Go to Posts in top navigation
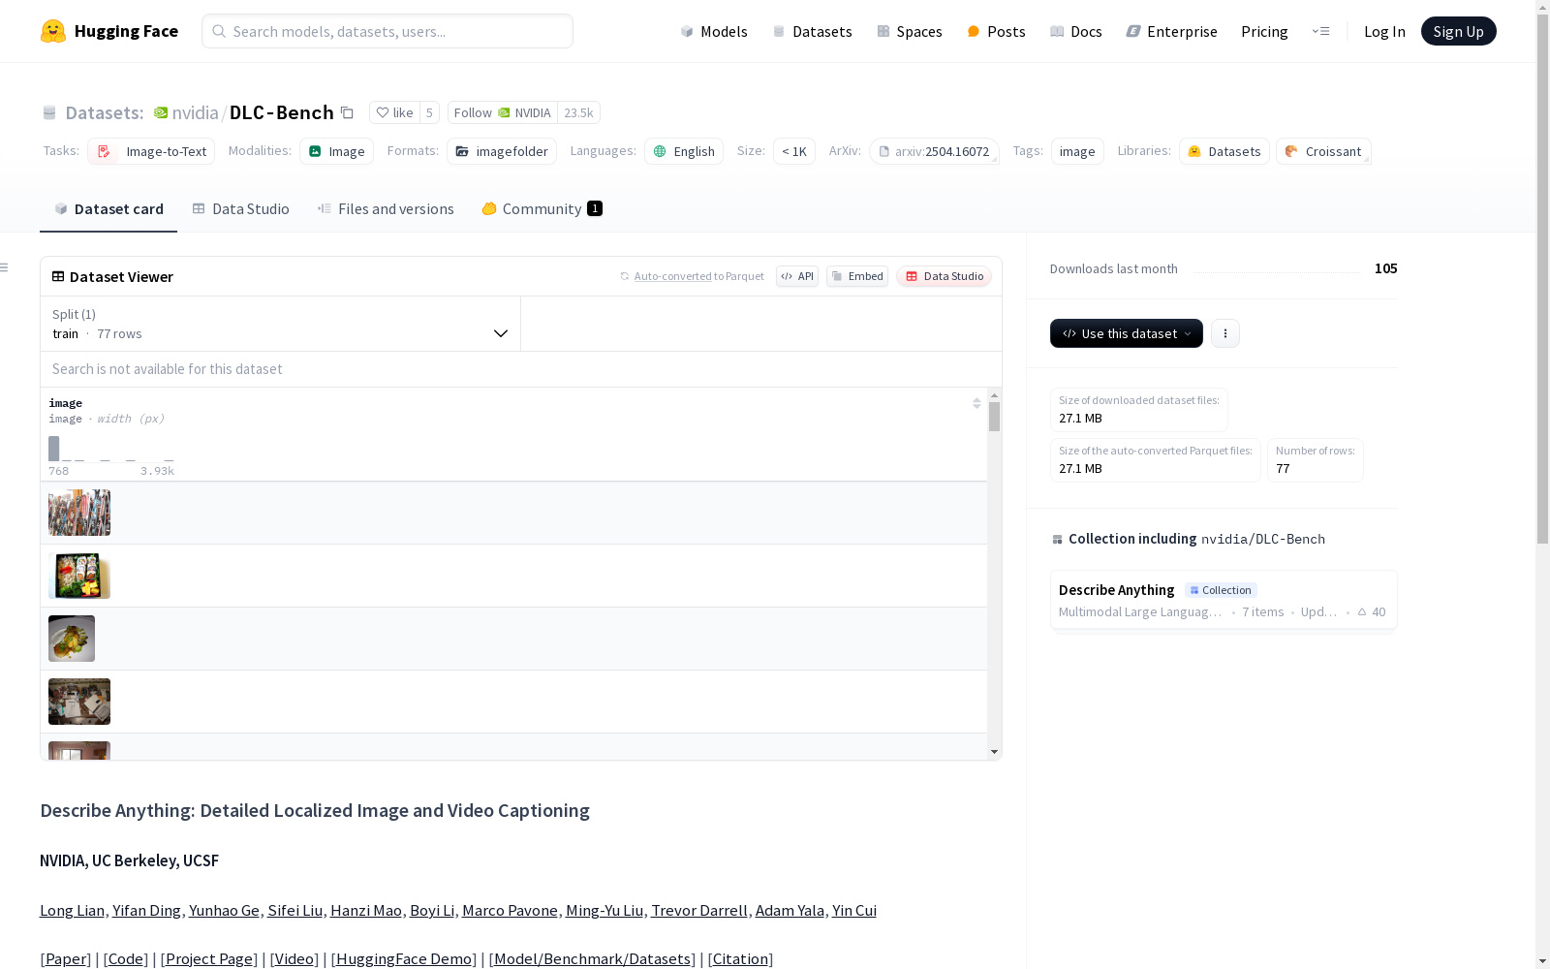The height and width of the screenshot is (969, 1550). [997, 31]
